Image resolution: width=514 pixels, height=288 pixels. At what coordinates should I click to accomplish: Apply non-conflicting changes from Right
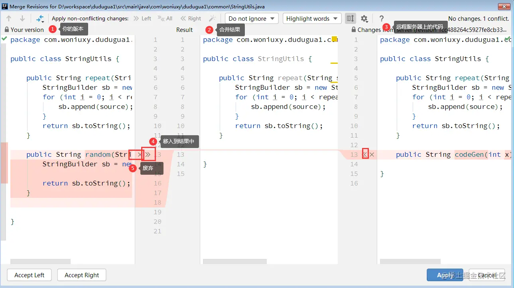pyautogui.click(x=191, y=18)
